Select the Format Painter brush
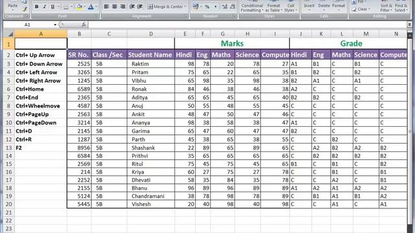Screen dimensions: 415x233 coord(25,9)
